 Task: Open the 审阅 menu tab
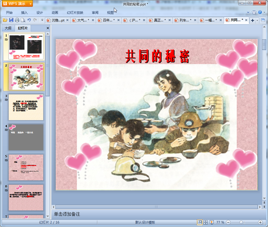(95, 13)
